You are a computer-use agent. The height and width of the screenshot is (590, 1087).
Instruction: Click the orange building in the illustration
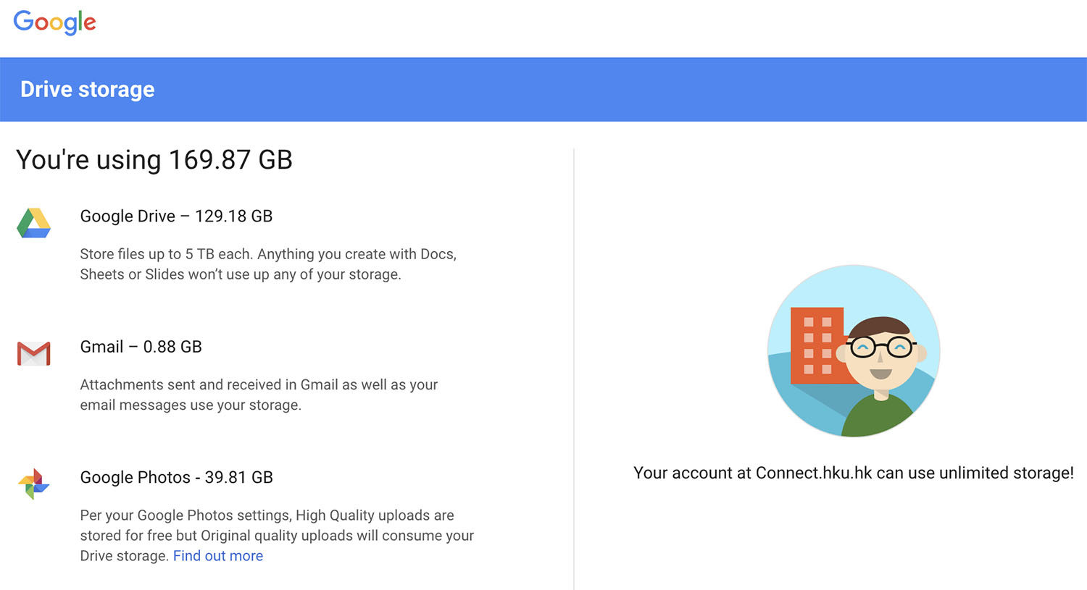(x=817, y=345)
